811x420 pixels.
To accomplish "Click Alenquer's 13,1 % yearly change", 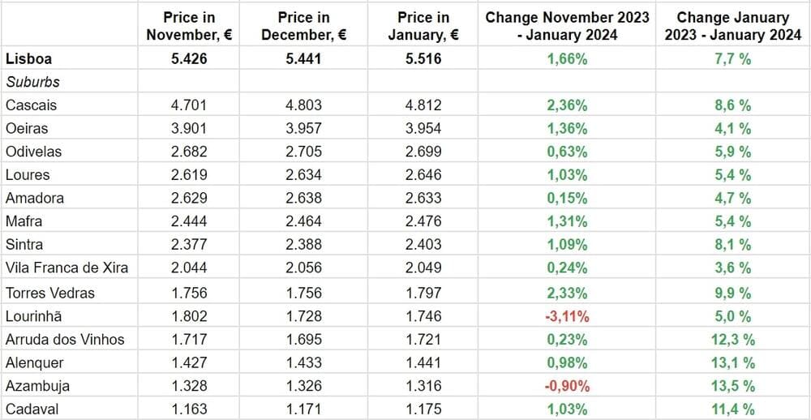I will coord(732,362).
